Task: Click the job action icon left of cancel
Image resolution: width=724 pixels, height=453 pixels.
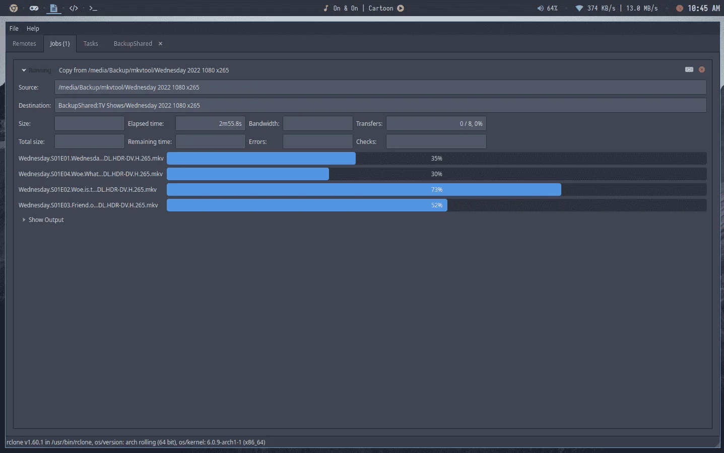Action: point(689,69)
